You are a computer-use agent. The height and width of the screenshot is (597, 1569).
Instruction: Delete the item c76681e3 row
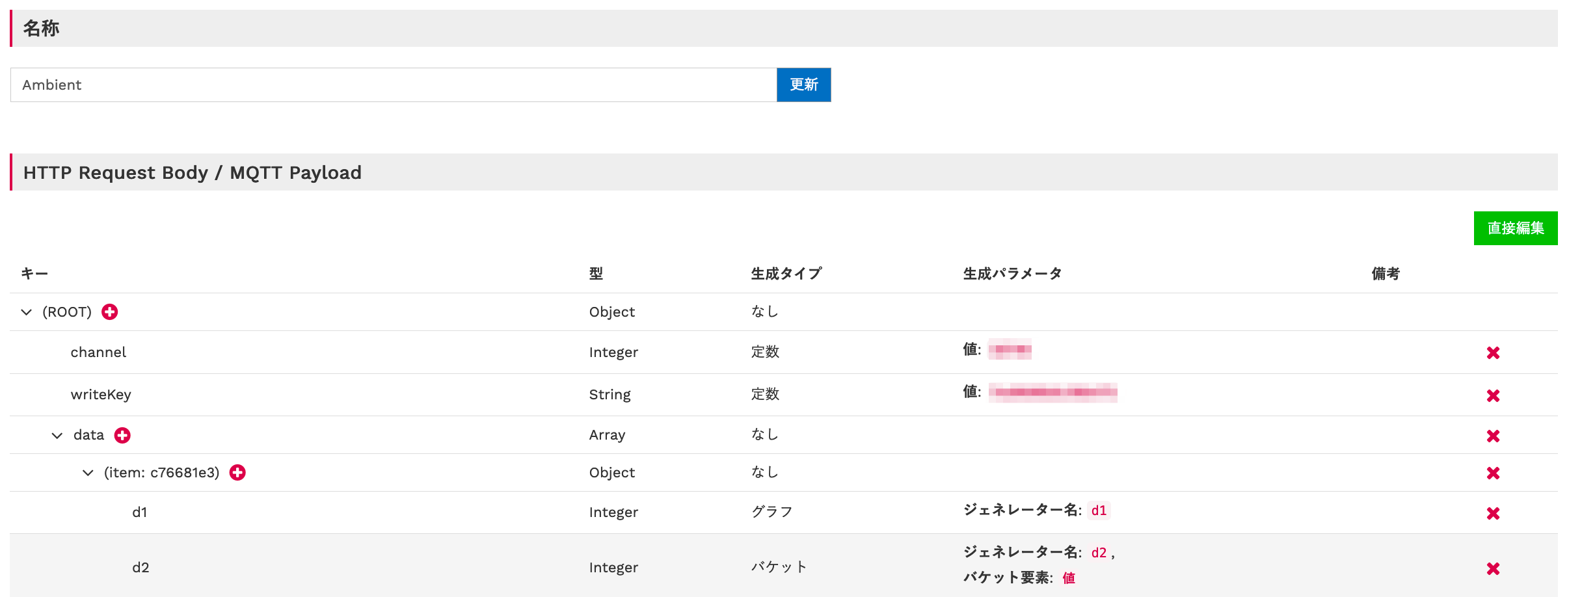coord(1493,473)
